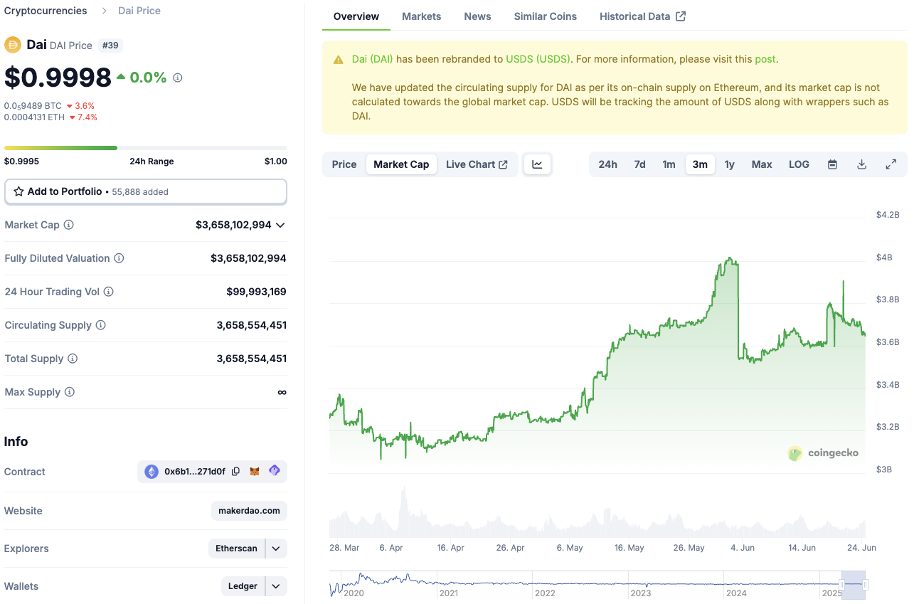Click the $3,658,102,994 Market Cap value
This screenshot has height=604, width=914.
tap(233, 225)
